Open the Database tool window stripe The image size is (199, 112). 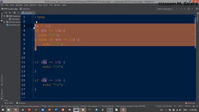[198, 17]
